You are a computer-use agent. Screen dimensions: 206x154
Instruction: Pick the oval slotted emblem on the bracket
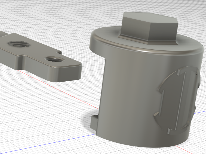coord(19,44)
